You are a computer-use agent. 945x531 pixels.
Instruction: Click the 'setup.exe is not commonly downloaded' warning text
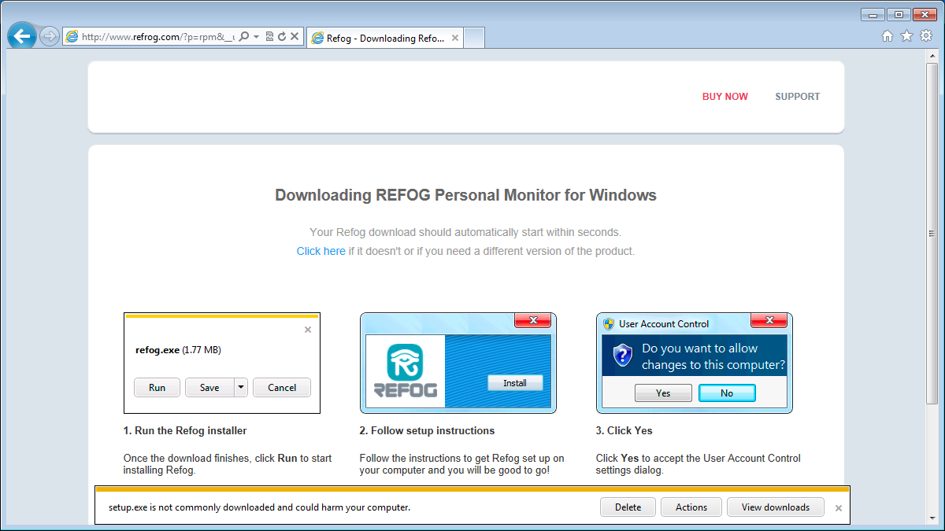coord(259,507)
